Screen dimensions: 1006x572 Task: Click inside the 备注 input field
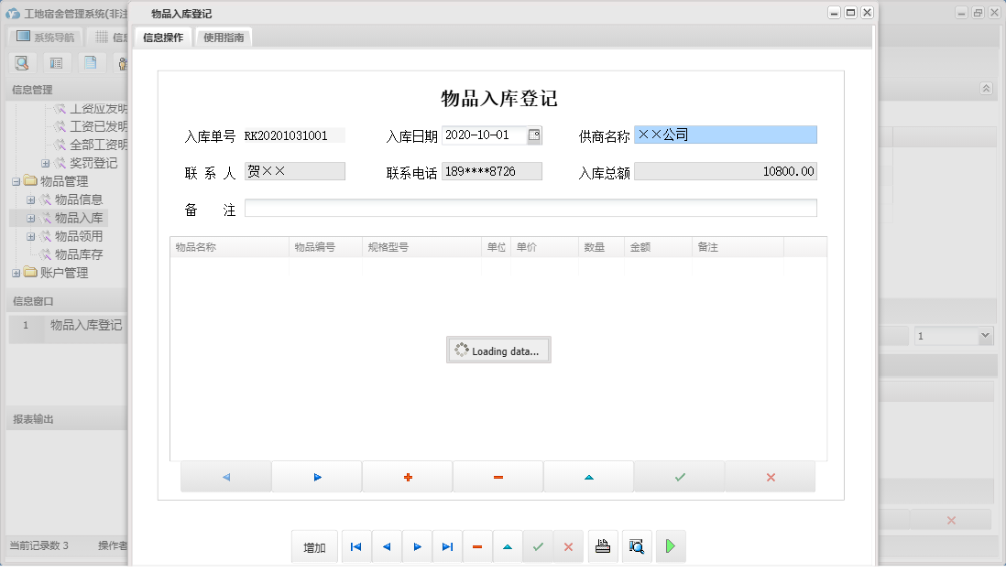coord(531,208)
